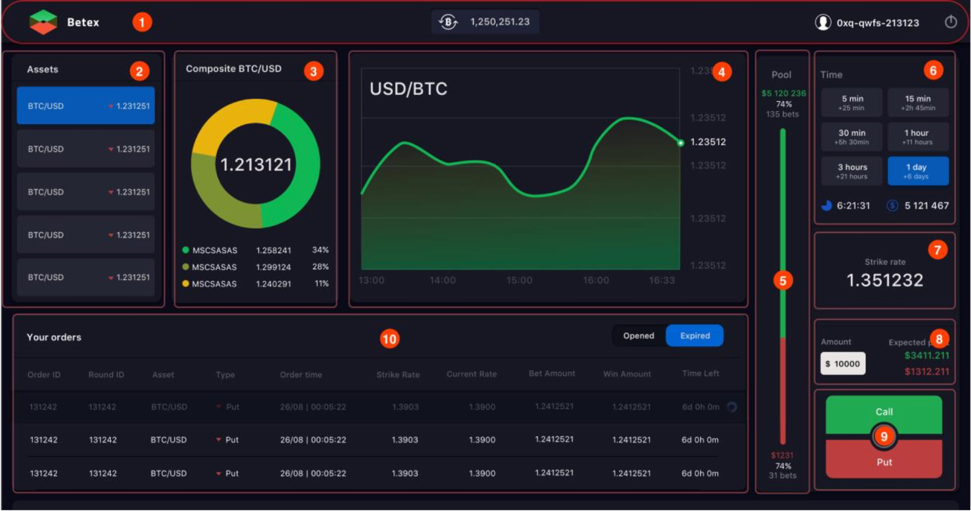971x511 pixels.
Task: Click the USD/BTC chart title
Action: tap(409, 89)
